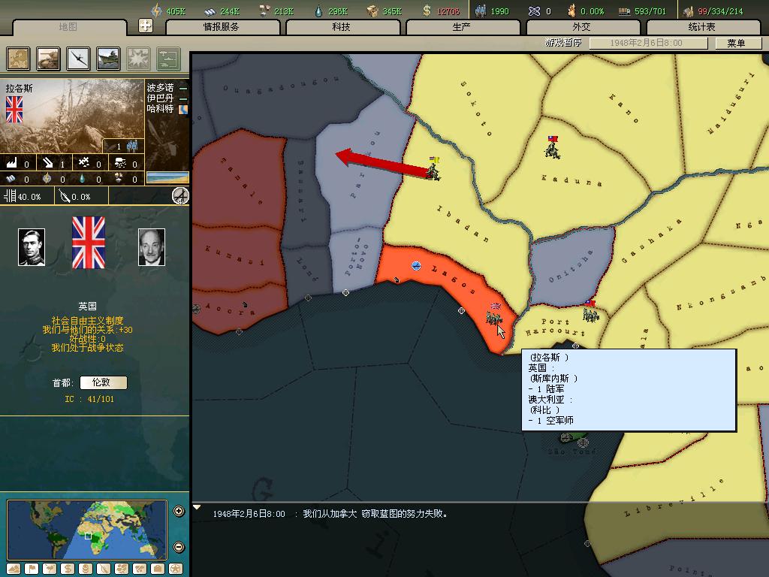Collapse the message log triangle

click(x=197, y=507)
